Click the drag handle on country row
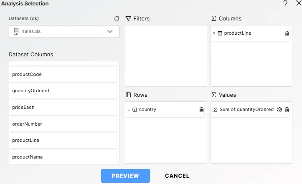302x184 pixels. (x=129, y=110)
